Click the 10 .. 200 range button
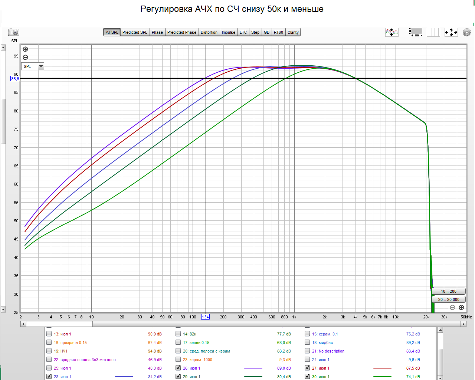 click(x=448, y=291)
